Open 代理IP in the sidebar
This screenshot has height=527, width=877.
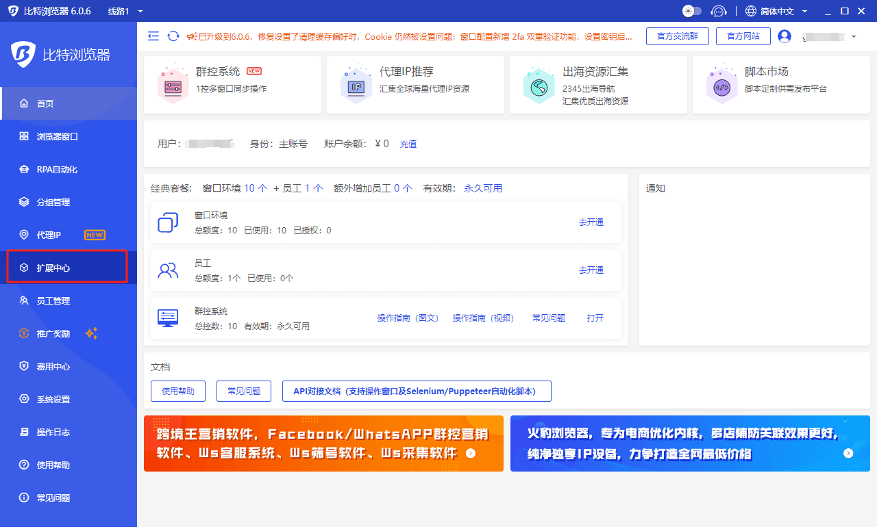click(69, 235)
